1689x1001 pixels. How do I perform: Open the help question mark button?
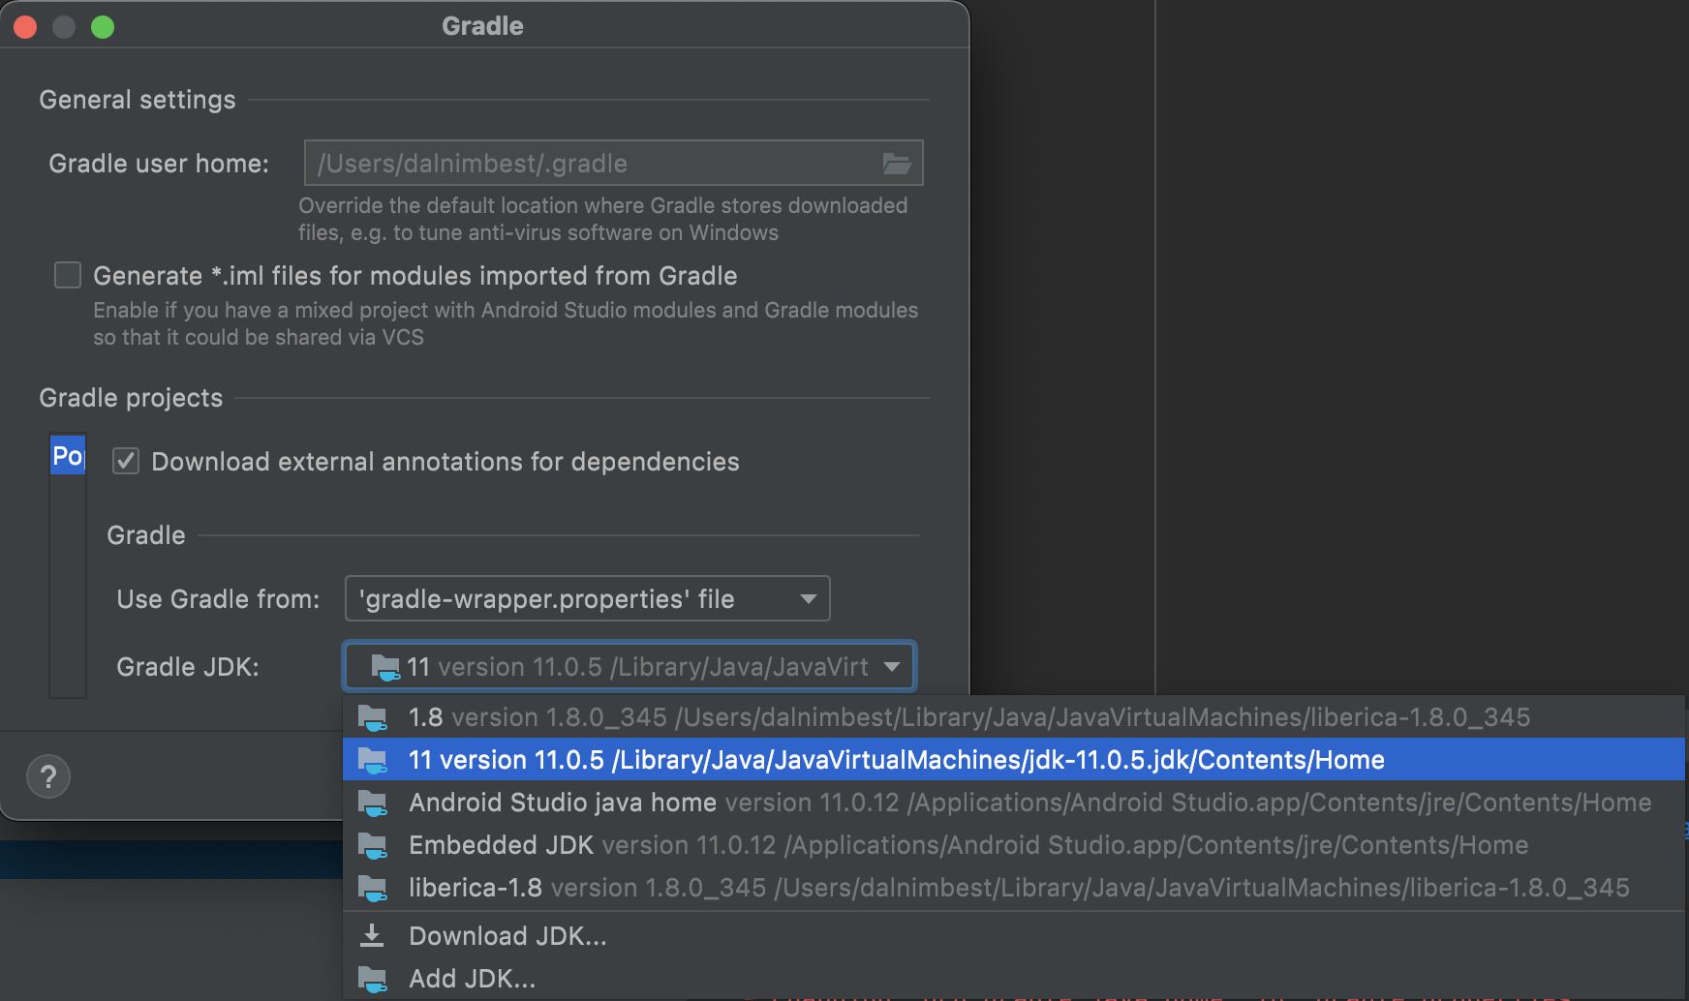point(48,776)
